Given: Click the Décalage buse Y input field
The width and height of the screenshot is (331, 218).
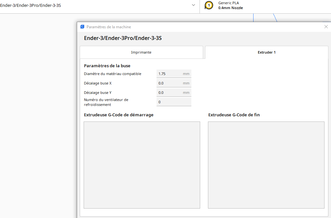Looking at the screenshot, I should tap(174, 93).
